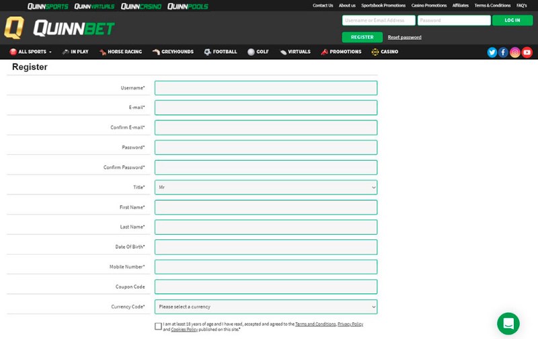Click the green LOG IN button
This screenshot has width=538, height=339.
click(512, 20)
